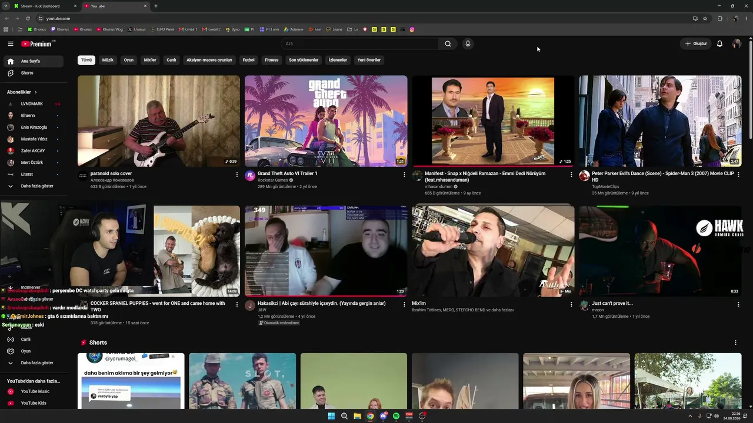The image size is (753, 423).
Task: Expand Daha fazla göster under subscriptions
Action: click(x=34, y=186)
